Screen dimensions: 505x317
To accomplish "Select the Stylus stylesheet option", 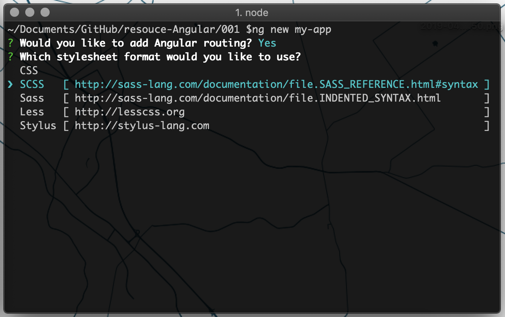I will [38, 126].
